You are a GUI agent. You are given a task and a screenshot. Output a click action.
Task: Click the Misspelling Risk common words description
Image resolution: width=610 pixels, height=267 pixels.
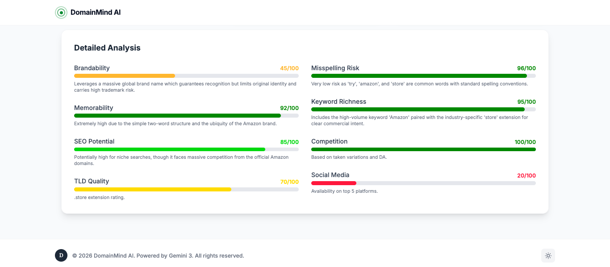click(x=420, y=84)
